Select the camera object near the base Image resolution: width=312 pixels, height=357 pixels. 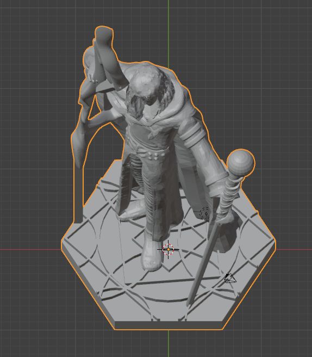point(230,279)
